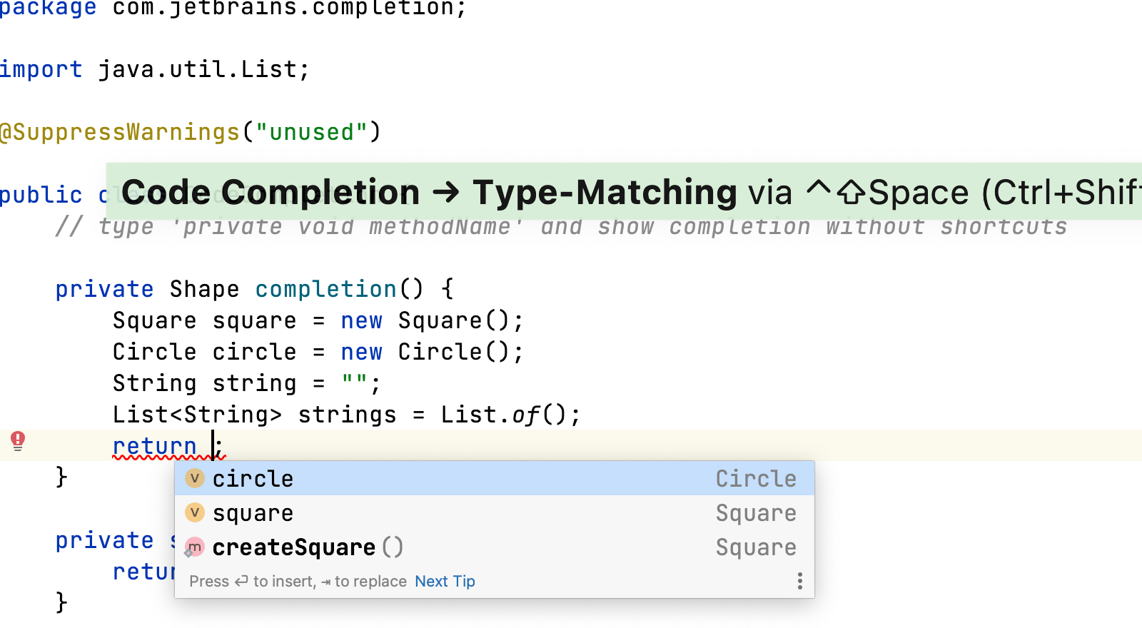Click the package name com.jetbrains.completion
Image resolution: width=1142 pixels, height=628 pixels.
click(x=283, y=8)
